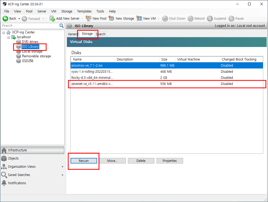Click the Objects cube icon
The height and width of the screenshot is (202, 268).
[4, 158]
